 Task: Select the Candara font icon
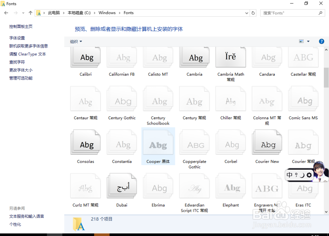click(x=267, y=57)
